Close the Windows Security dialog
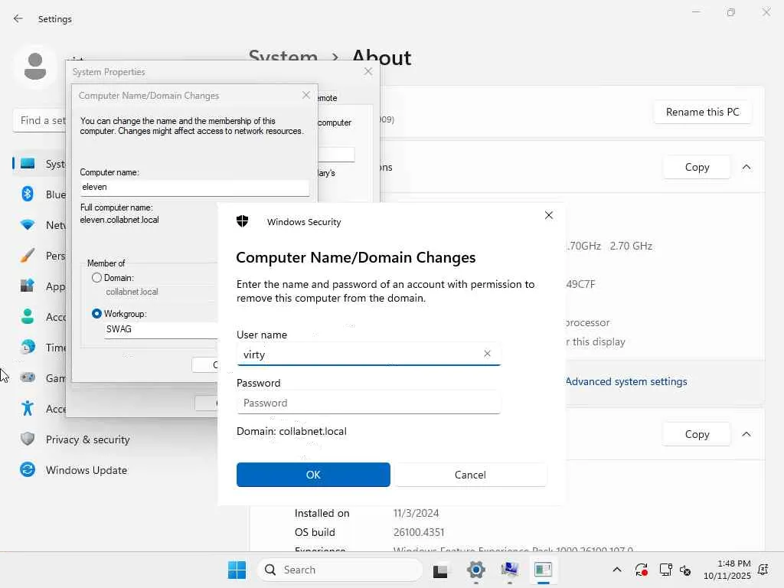Image resolution: width=784 pixels, height=588 pixels. [548, 215]
